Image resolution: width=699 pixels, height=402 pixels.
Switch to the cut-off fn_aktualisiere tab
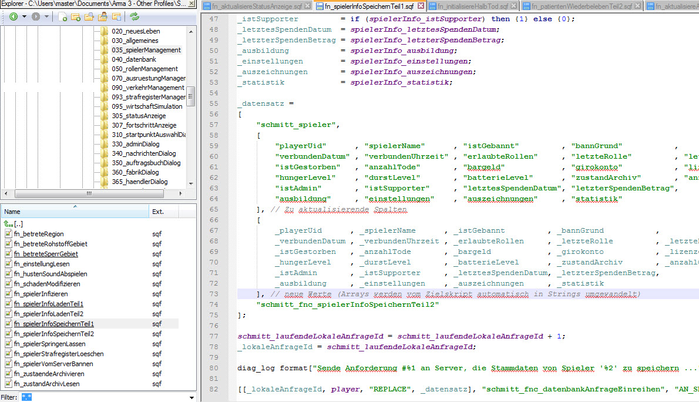[672, 6]
